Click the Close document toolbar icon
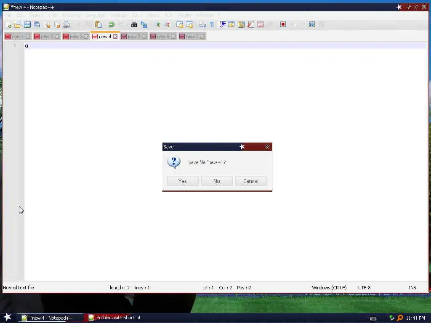 47,25
